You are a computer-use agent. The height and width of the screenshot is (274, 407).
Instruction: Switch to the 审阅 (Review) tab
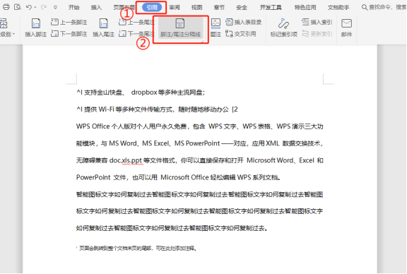click(175, 8)
